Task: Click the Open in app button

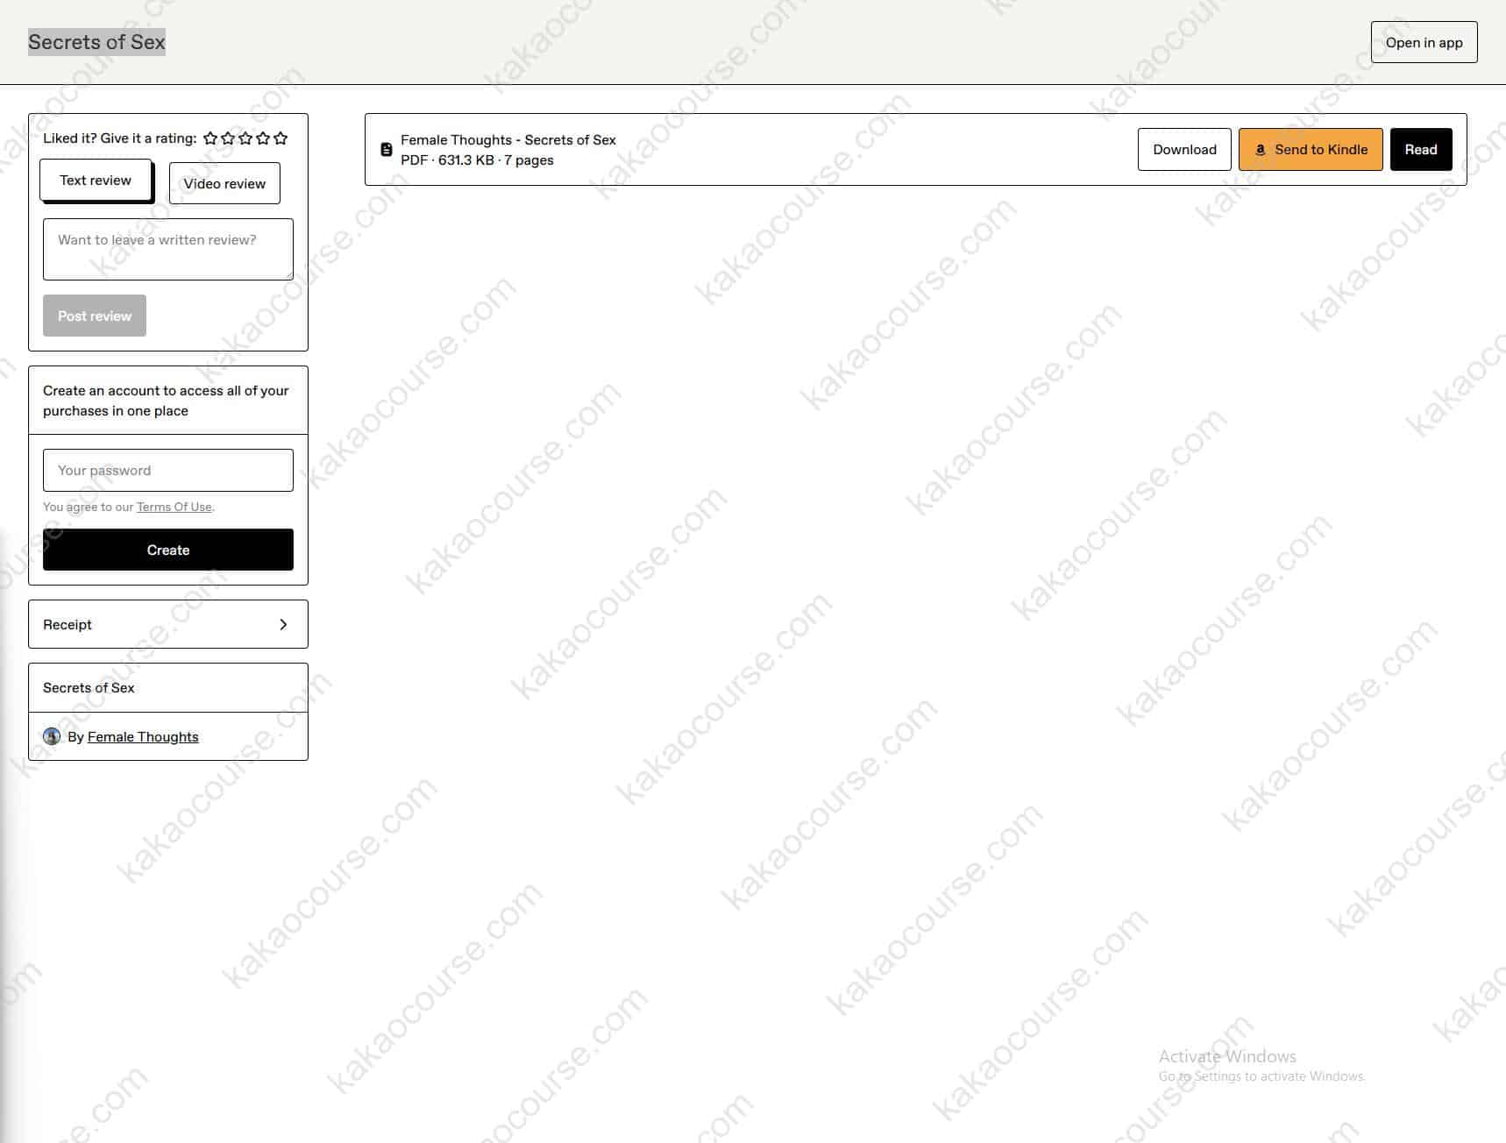Action: [1424, 42]
